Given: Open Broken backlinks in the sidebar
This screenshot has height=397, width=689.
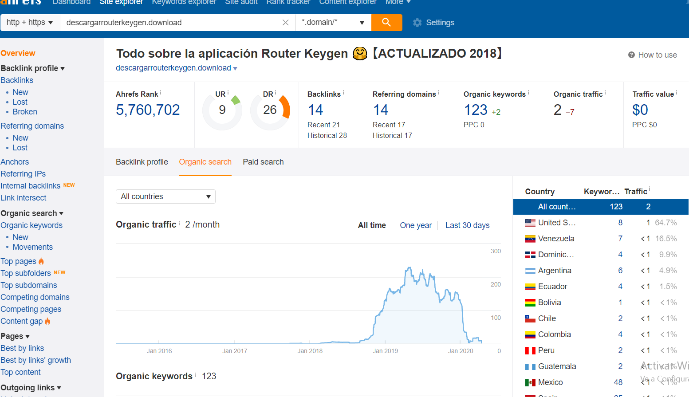Looking at the screenshot, I should tap(25, 112).
